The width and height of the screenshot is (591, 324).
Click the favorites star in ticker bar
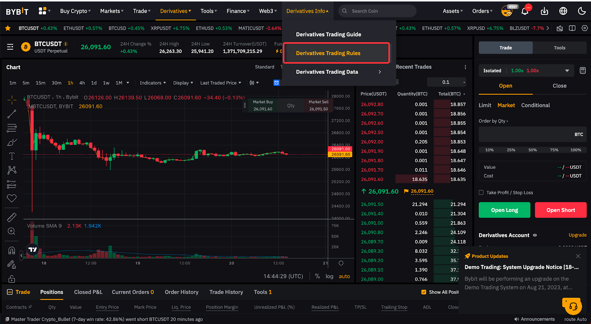tap(8, 28)
